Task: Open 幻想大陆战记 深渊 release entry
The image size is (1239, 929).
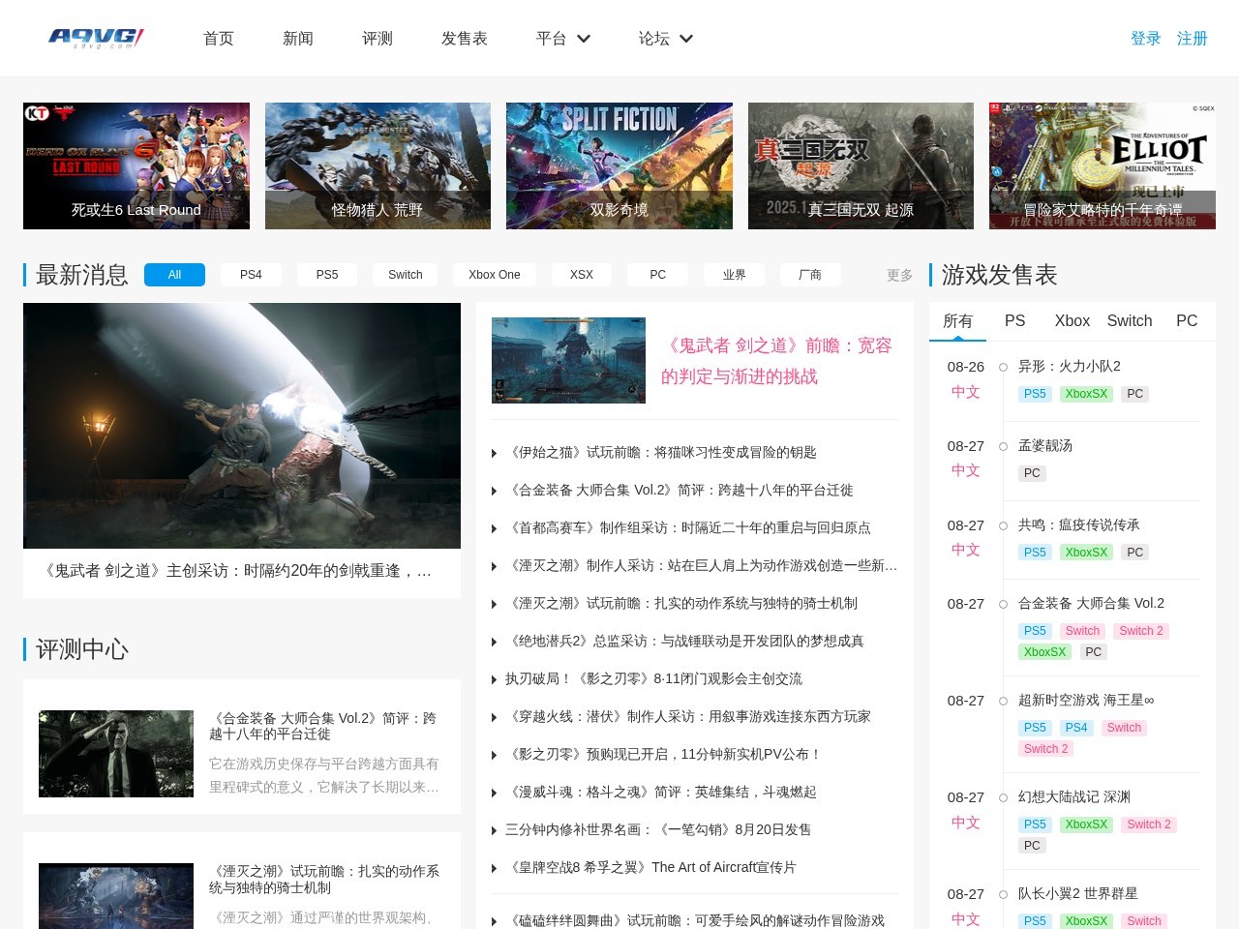Action: [1074, 796]
